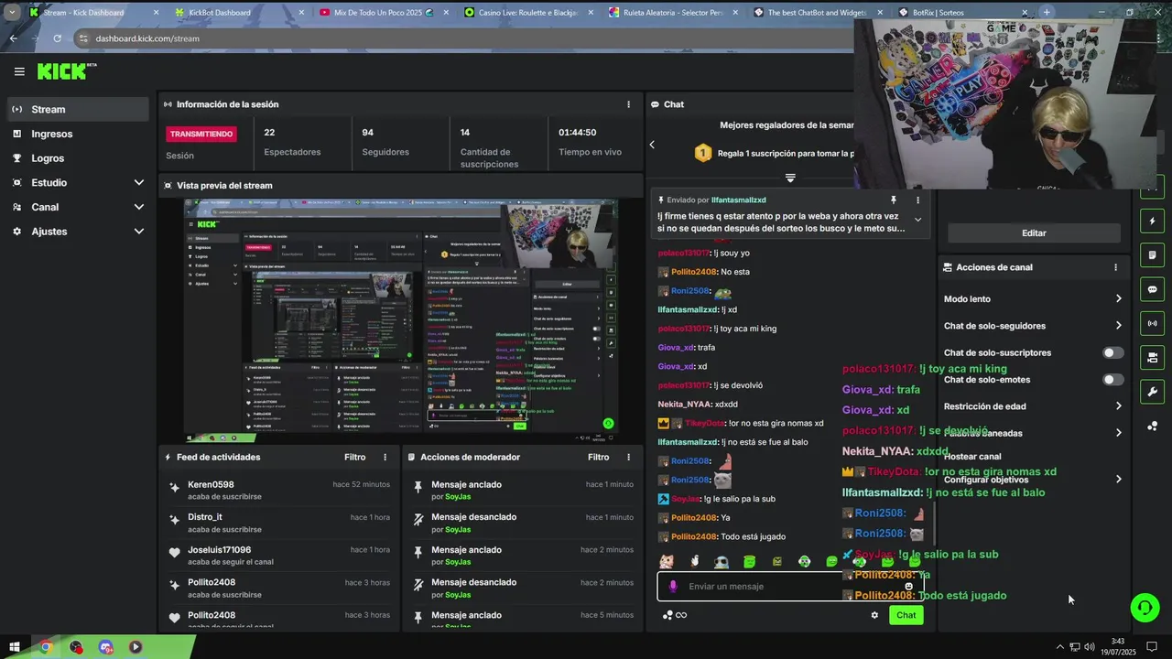Expand Configurar objetivos chevron
1172x659 pixels.
pos(1118,479)
